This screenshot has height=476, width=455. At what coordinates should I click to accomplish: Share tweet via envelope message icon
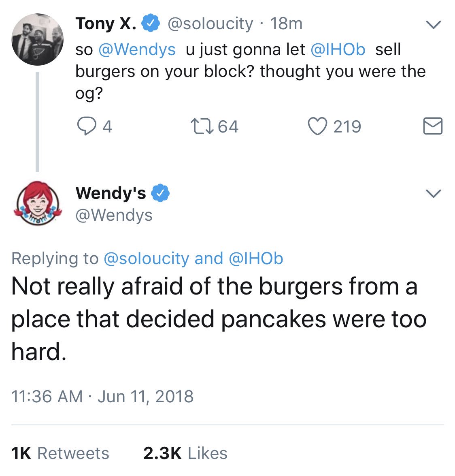433,126
